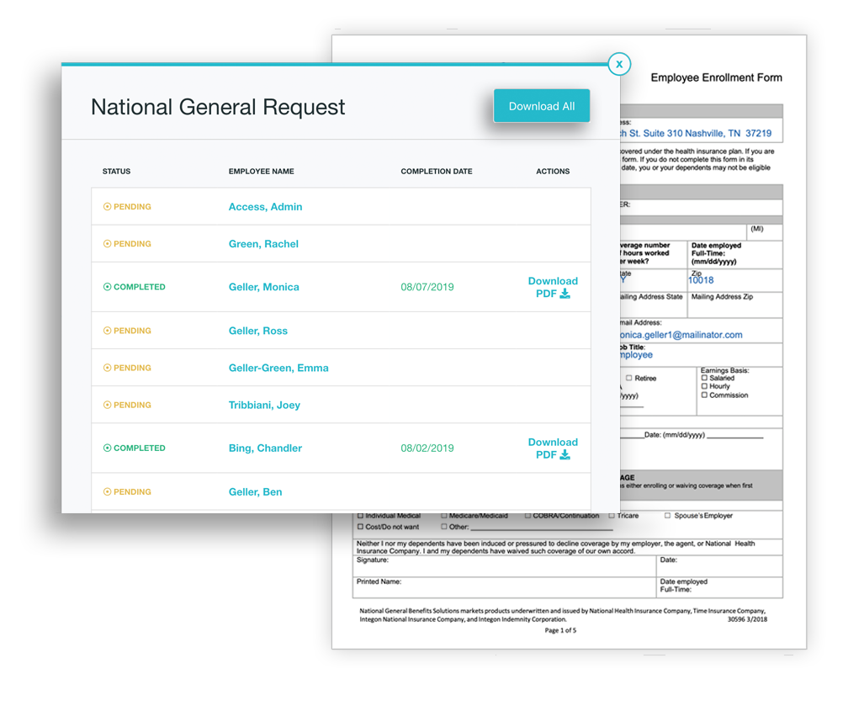Viewport: 848px width, 727px height.
Task: Open employee Geller, Monica
Action: [263, 287]
